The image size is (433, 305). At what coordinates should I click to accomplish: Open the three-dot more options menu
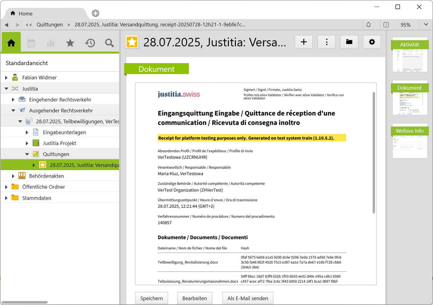pyautogui.click(x=326, y=42)
